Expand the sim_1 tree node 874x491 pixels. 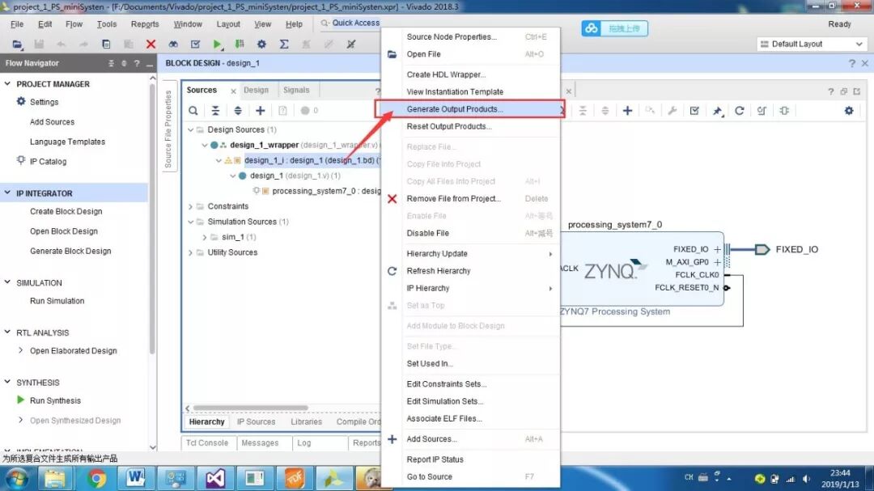coord(204,237)
